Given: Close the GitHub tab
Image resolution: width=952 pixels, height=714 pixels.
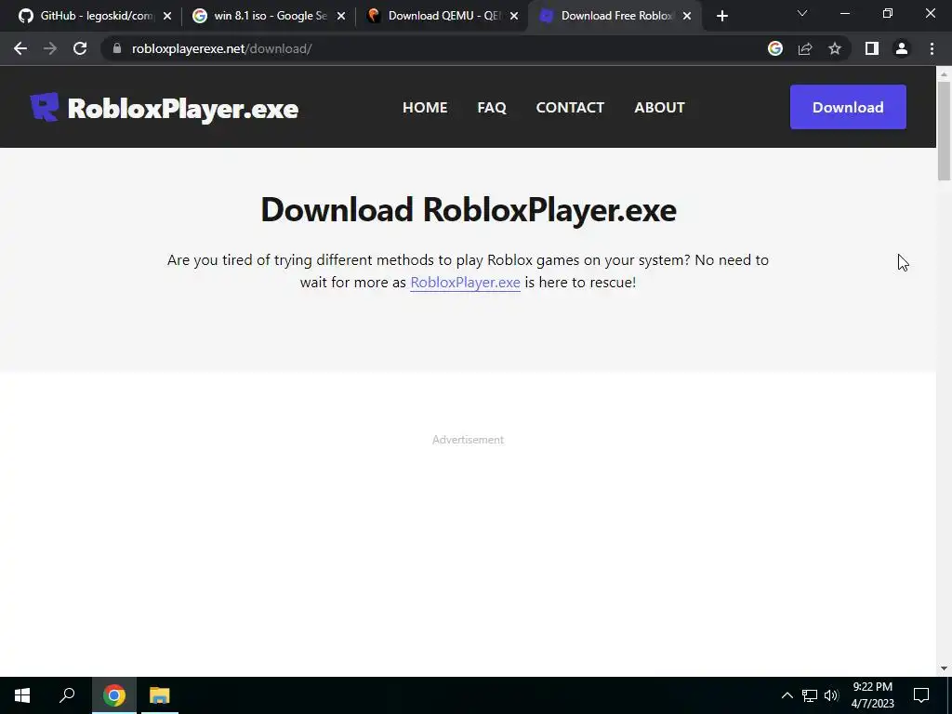Looking at the screenshot, I should click(x=167, y=16).
